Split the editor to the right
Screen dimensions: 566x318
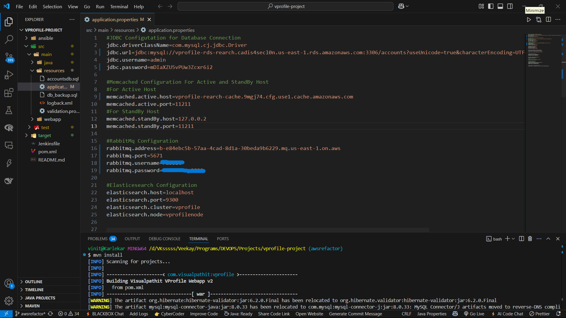[548, 19]
